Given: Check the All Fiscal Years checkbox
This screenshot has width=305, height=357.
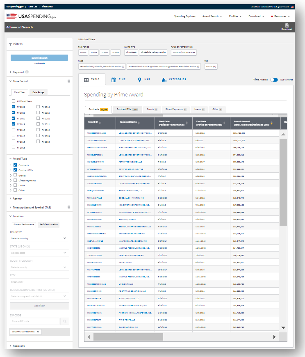Looking at the screenshot, I should (14, 101).
